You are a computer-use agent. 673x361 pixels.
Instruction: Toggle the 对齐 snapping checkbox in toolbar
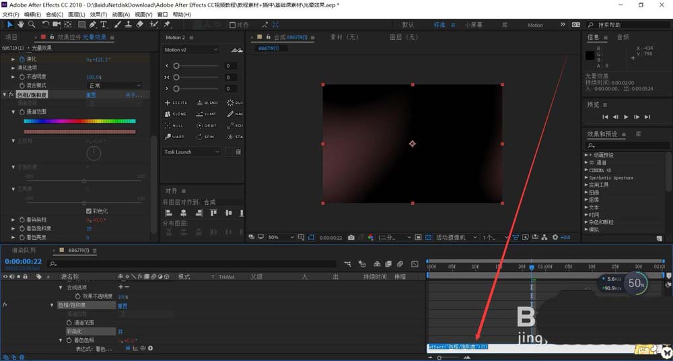pos(232,25)
